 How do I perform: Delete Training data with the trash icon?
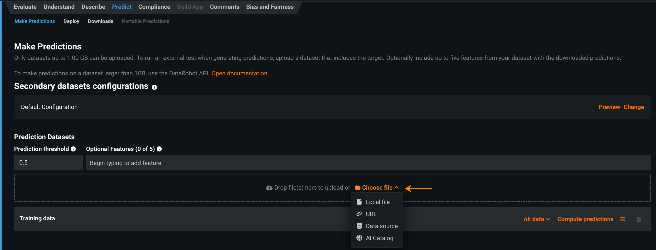[x=639, y=219]
